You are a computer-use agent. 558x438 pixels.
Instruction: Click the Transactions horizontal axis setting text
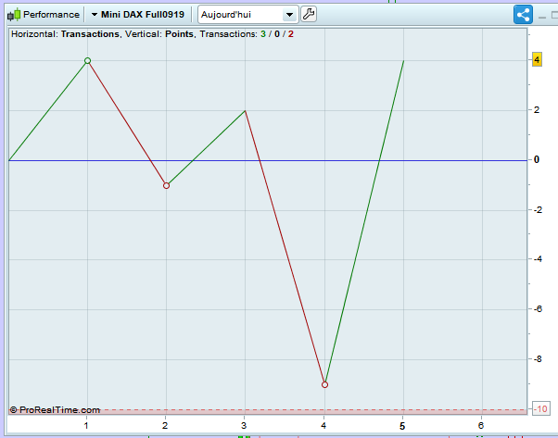(x=90, y=34)
